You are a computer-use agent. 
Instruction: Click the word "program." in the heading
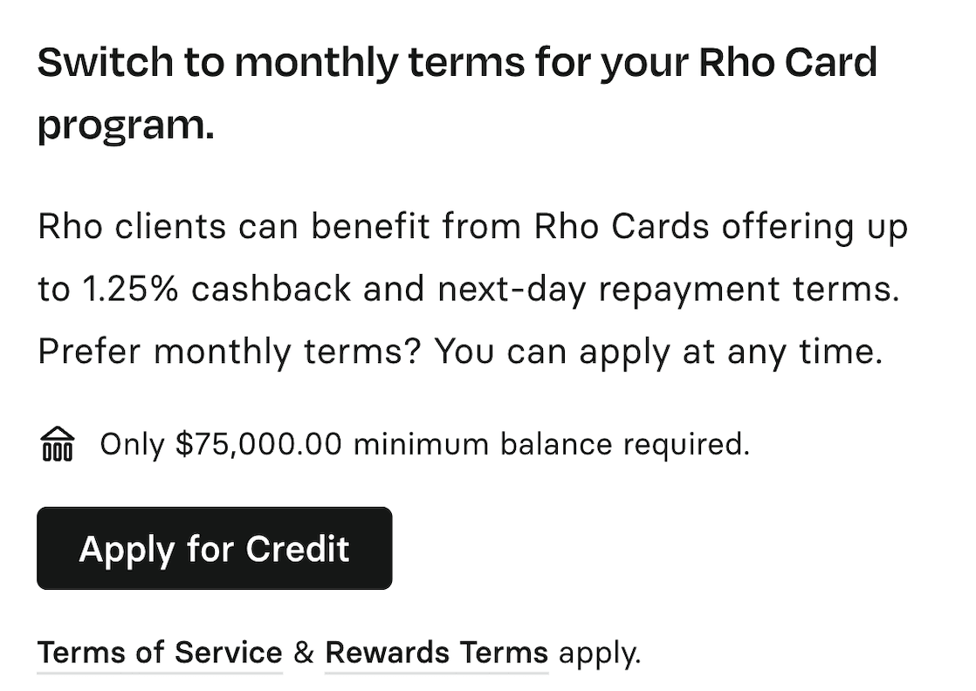[126, 125]
